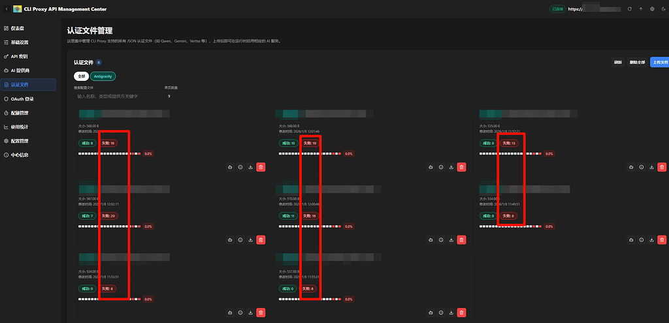Click the status bar on 成功: 8 card
The image size is (669, 323).
(110, 153)
